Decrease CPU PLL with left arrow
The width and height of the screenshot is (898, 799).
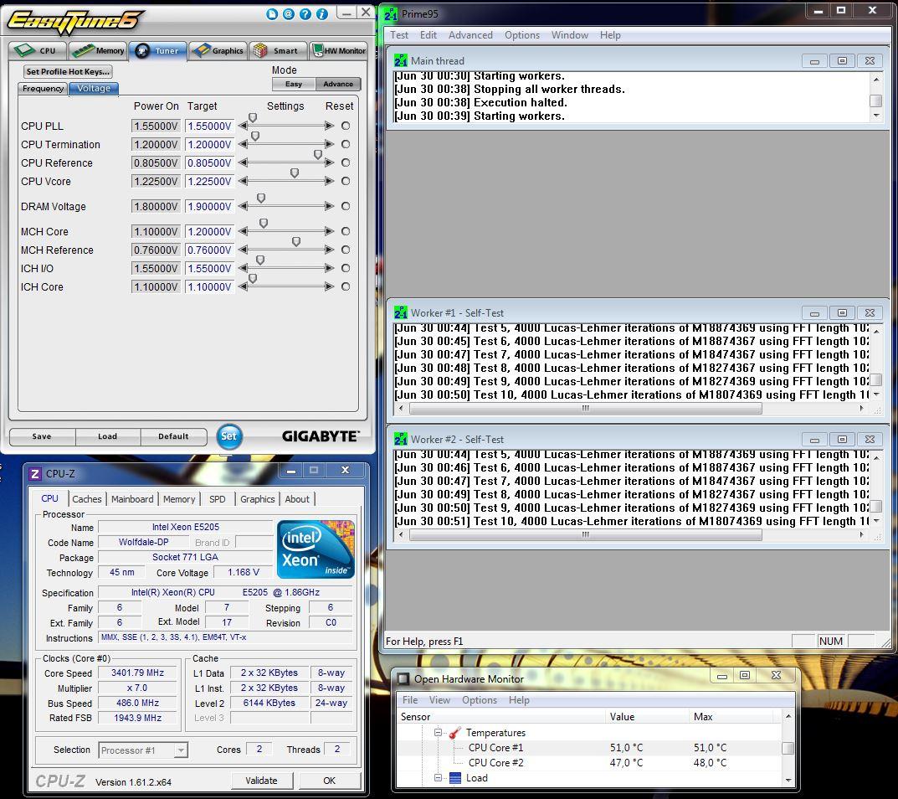tap(243, 126)
